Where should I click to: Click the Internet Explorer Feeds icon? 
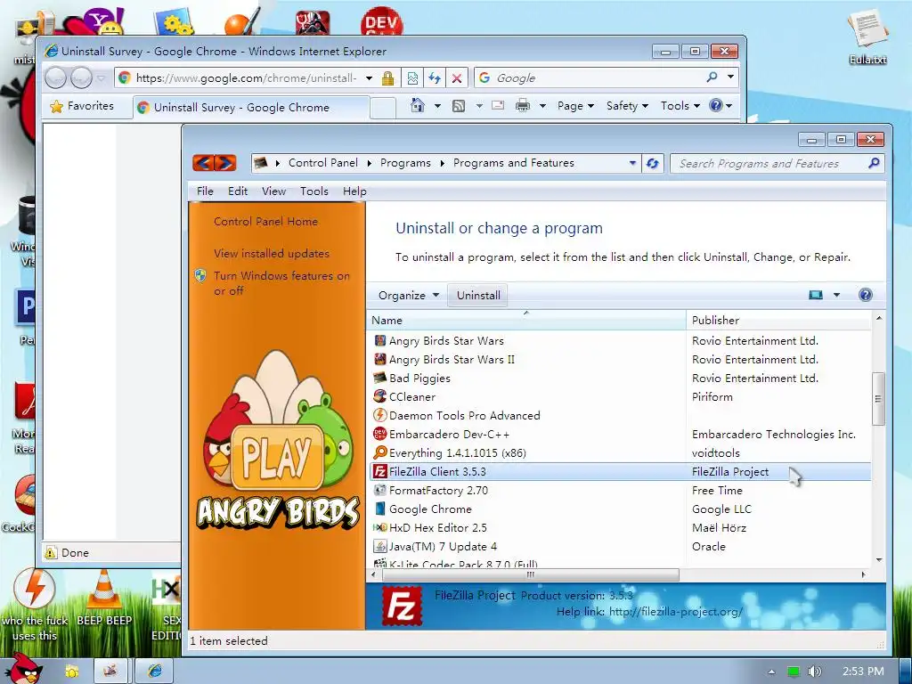(459, 106)
